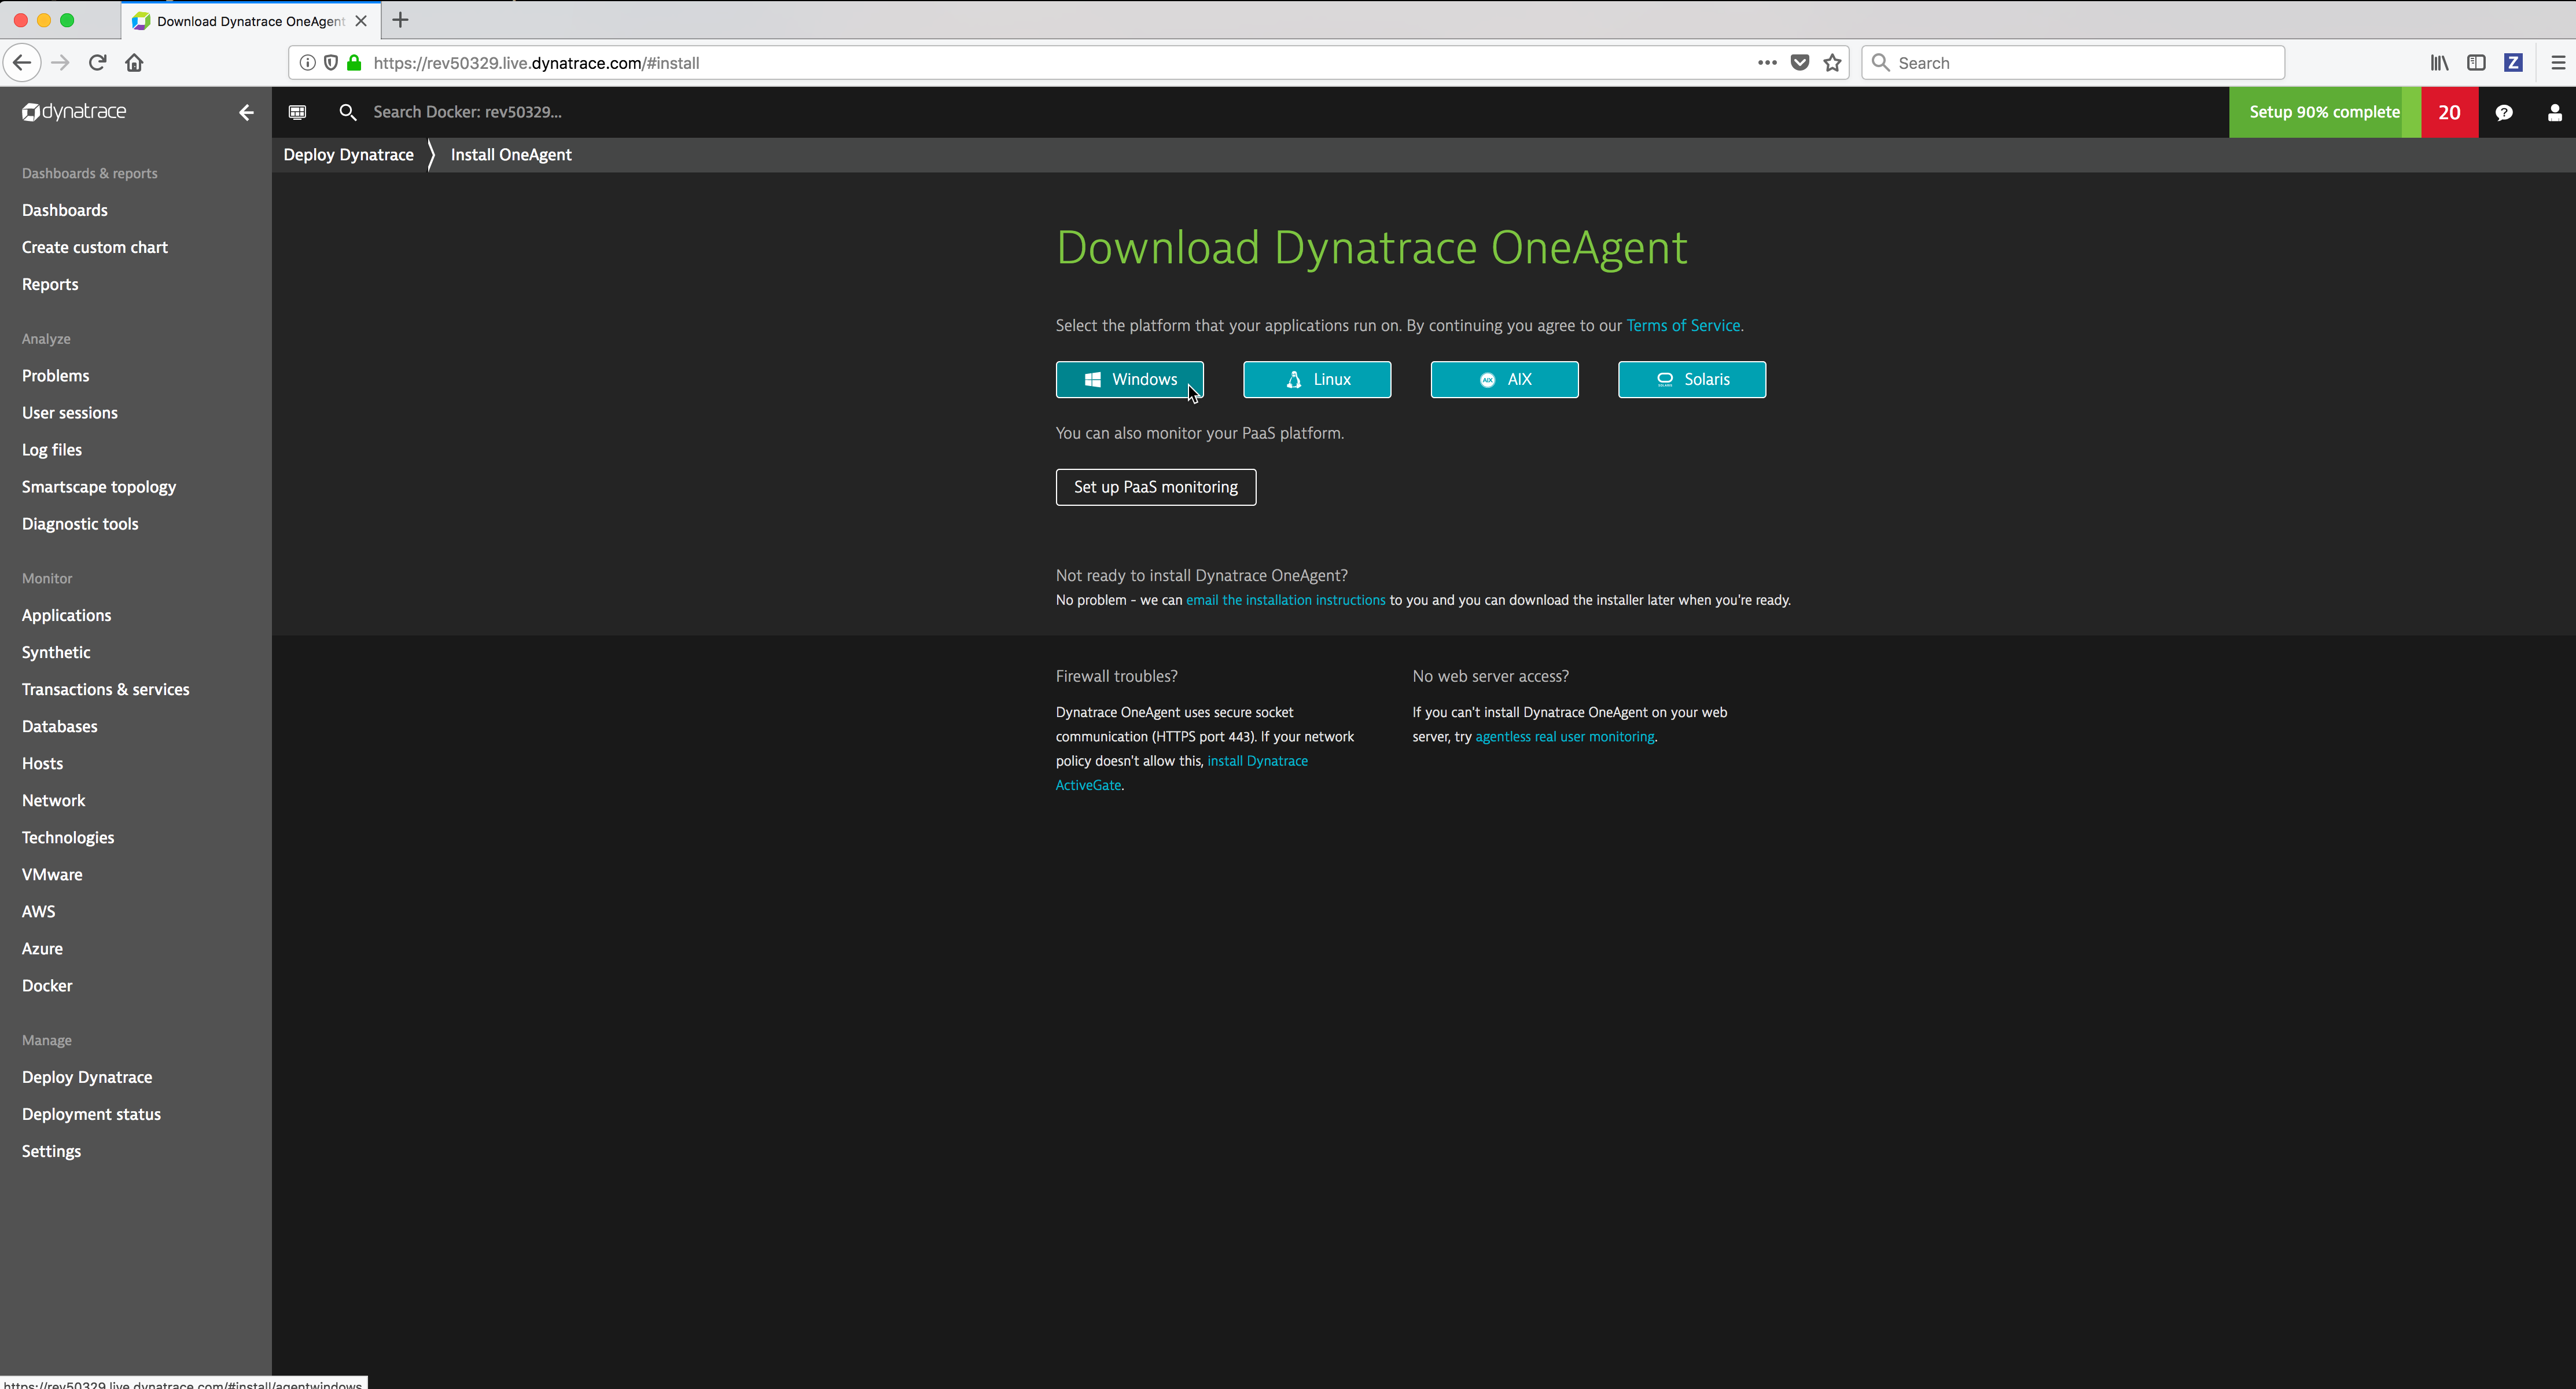Save page to Pocket
This screenshot has height=1389, width=2576.
tap(1800, 62)
